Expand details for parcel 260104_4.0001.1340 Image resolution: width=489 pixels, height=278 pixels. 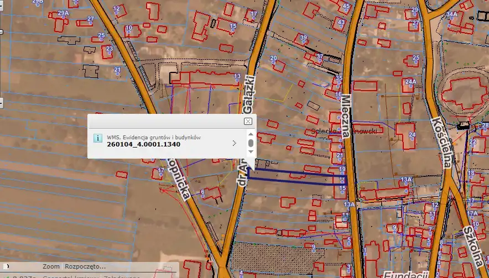pos(235,143)
